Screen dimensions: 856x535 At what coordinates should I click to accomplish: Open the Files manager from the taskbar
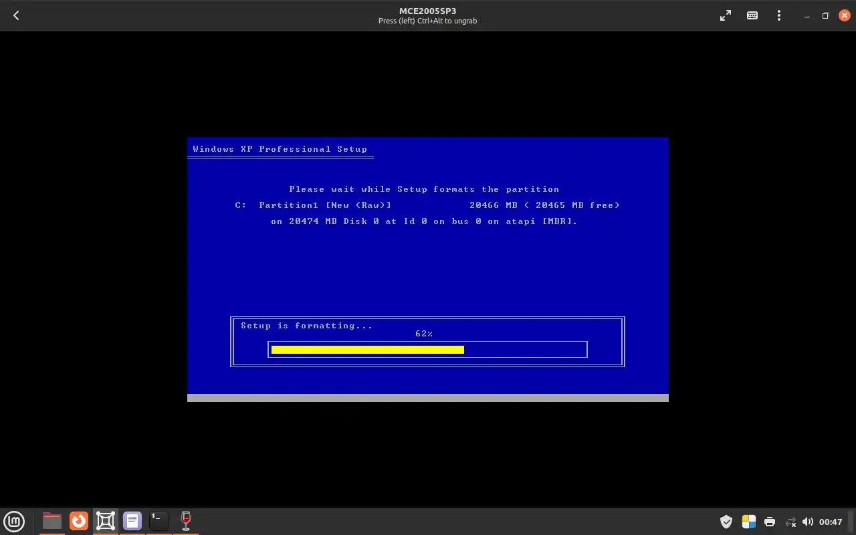point(51,521)
